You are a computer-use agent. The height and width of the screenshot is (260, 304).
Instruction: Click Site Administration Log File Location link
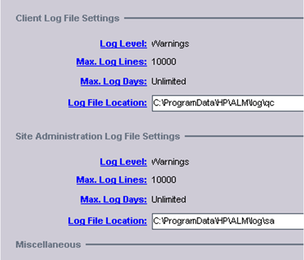(107, 221)
